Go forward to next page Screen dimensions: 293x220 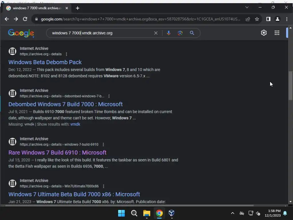coord(16,19)
